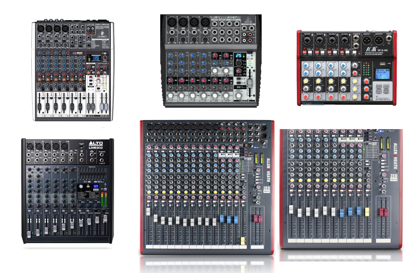
Task: Click yellow fader on rightmost Allen & Heath mixer
Action: (x=367, y=212)
